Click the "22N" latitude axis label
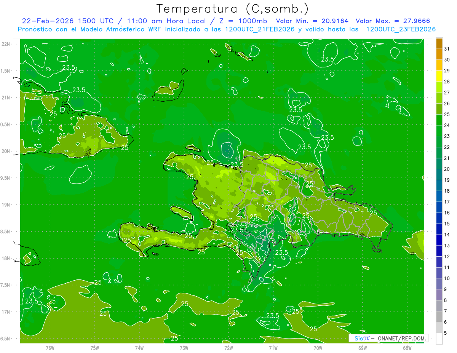 6,44
